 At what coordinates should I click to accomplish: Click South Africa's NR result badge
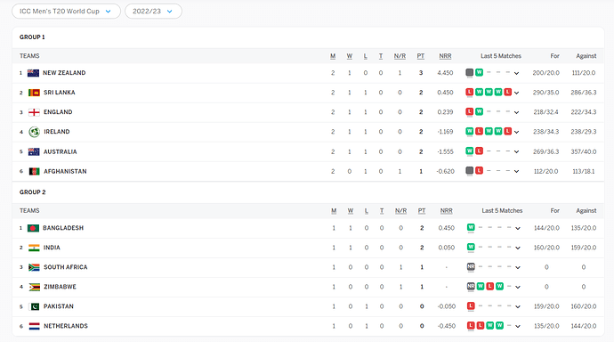coord(471,267)
